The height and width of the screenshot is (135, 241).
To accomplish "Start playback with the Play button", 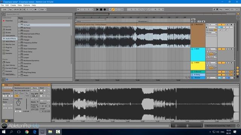I will click(x=97, y=9).
